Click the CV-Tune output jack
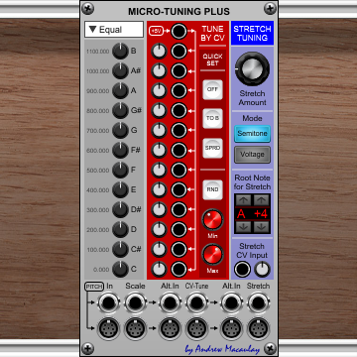Image resolution: width=357 pixels, height=357 pixels. tap(196, 302)
